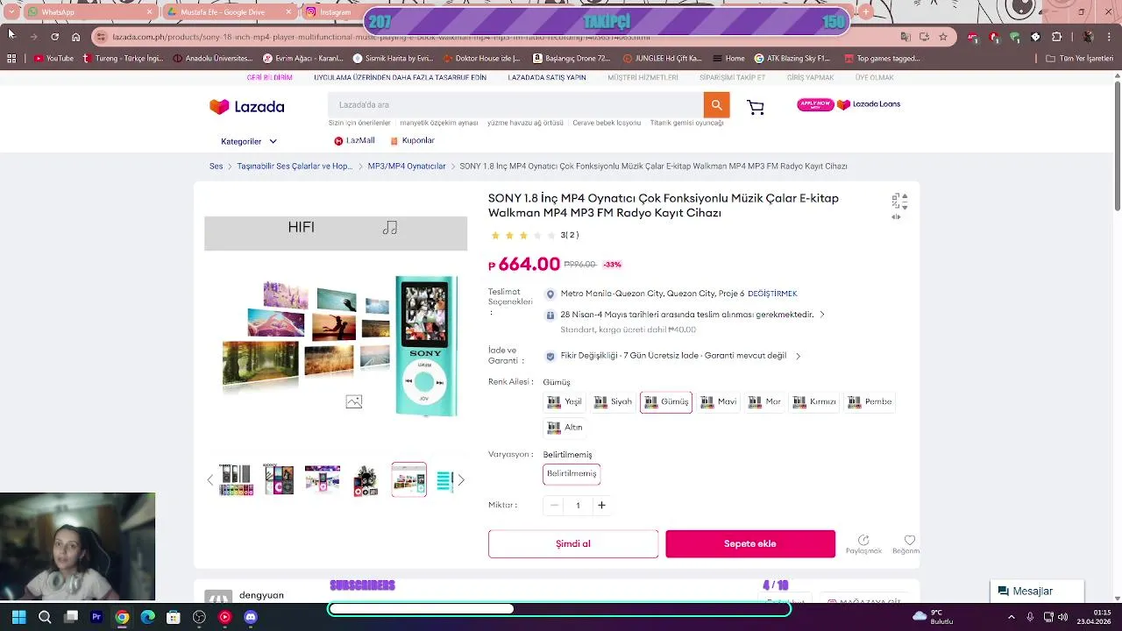Expand delivery date details chevron
1122x631 pixels.
tap(821, 315)
